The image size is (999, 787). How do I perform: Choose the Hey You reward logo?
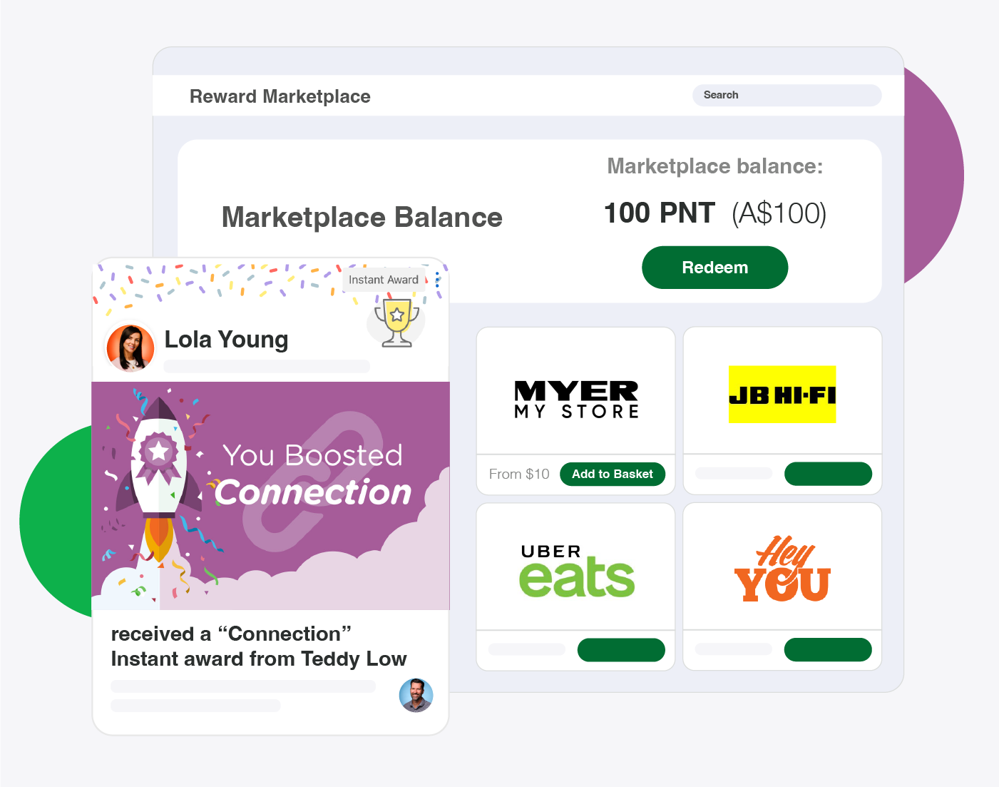click(782, 569)
